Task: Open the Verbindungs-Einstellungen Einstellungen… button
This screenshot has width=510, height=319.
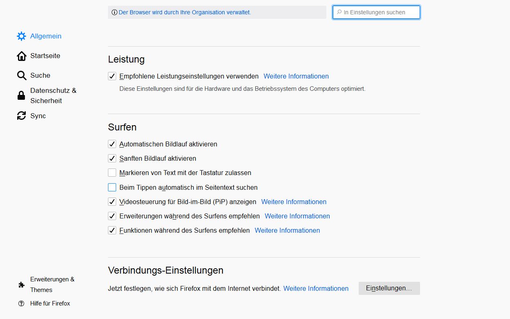Action: pyautogui.click(x=389, y=288)
